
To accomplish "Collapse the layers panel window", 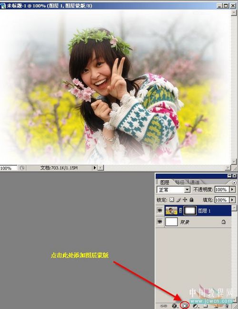I will pos(229,176).
